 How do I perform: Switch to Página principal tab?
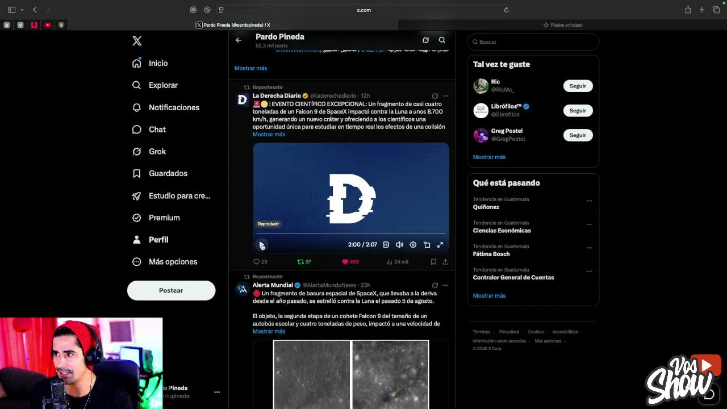[562, 25]
